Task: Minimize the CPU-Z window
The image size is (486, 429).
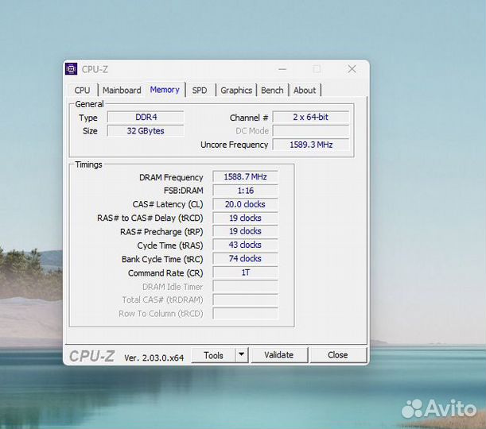Action: [x=282, y=69]
